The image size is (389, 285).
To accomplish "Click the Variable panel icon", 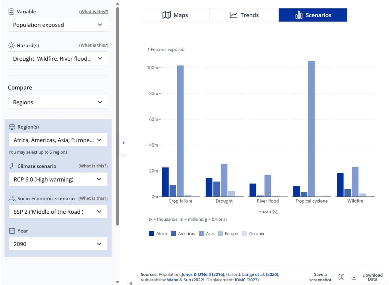I will click(x=11, y=11).
